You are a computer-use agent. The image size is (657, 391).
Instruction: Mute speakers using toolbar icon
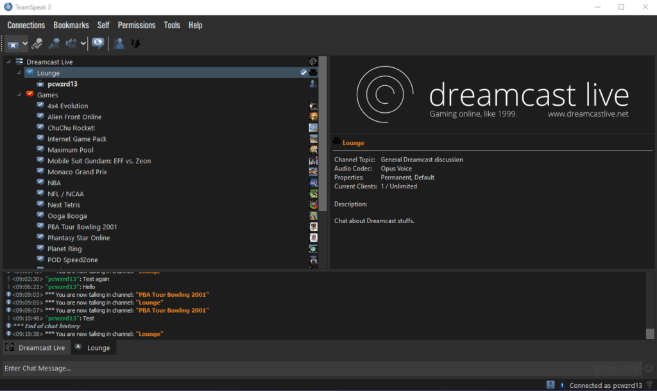71,44
